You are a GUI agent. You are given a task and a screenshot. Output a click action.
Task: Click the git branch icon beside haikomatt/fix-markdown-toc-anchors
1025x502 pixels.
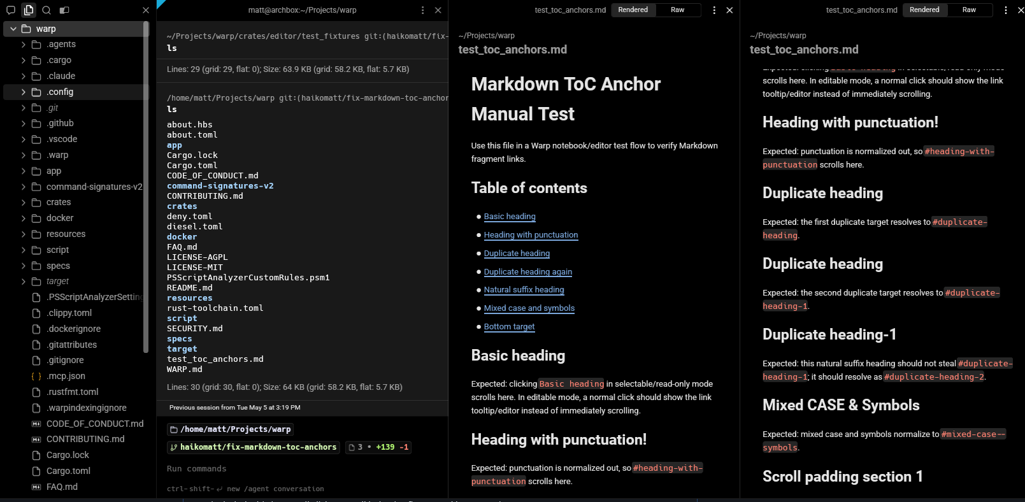click(174, 447)
